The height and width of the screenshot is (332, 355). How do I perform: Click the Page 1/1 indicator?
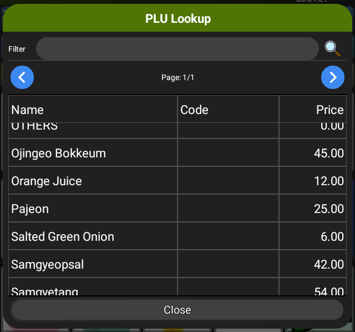coord(177,77)
